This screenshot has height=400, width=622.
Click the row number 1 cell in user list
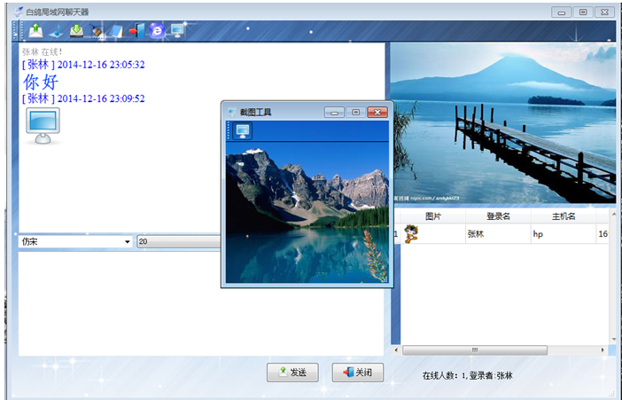[x=395, y=233]
